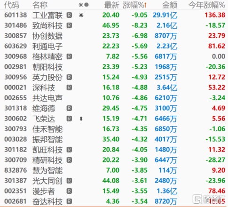Click the R badge beside 致尚科技

point(69,25)
